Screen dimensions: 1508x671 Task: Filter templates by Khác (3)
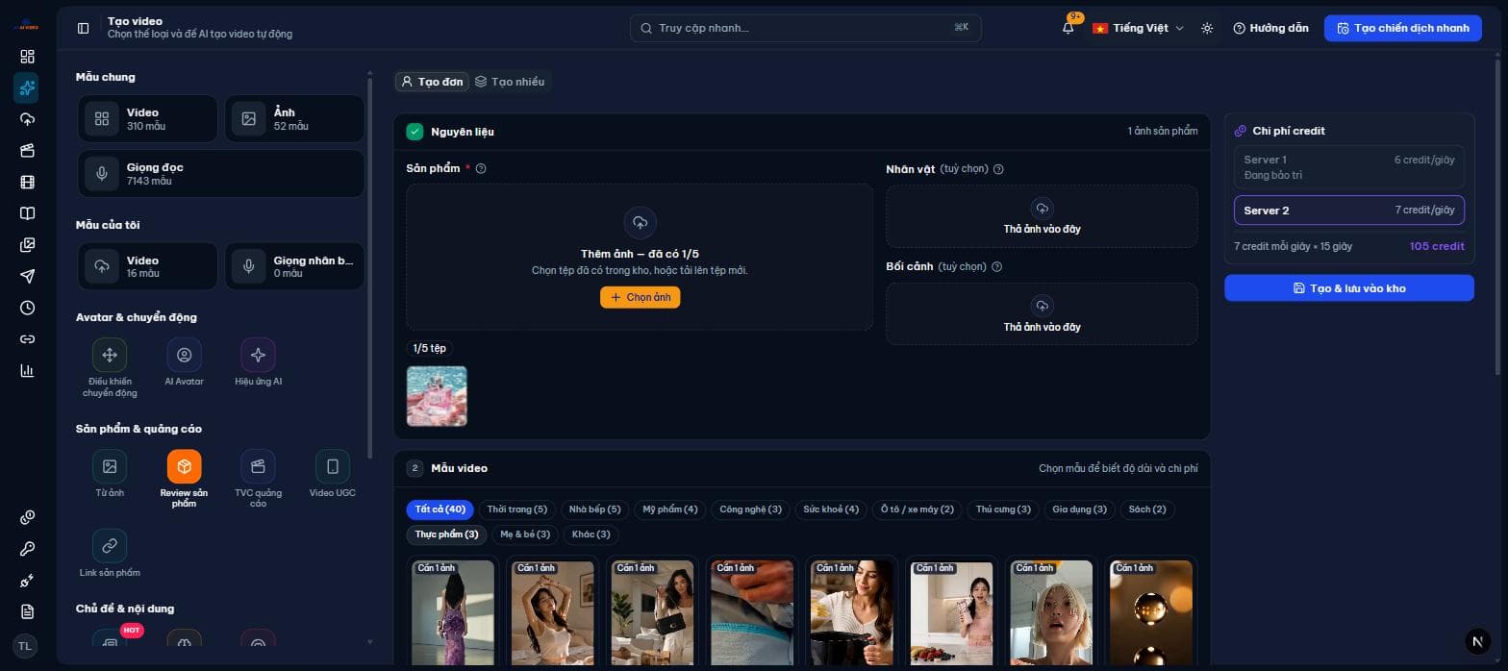coord(591,534)
